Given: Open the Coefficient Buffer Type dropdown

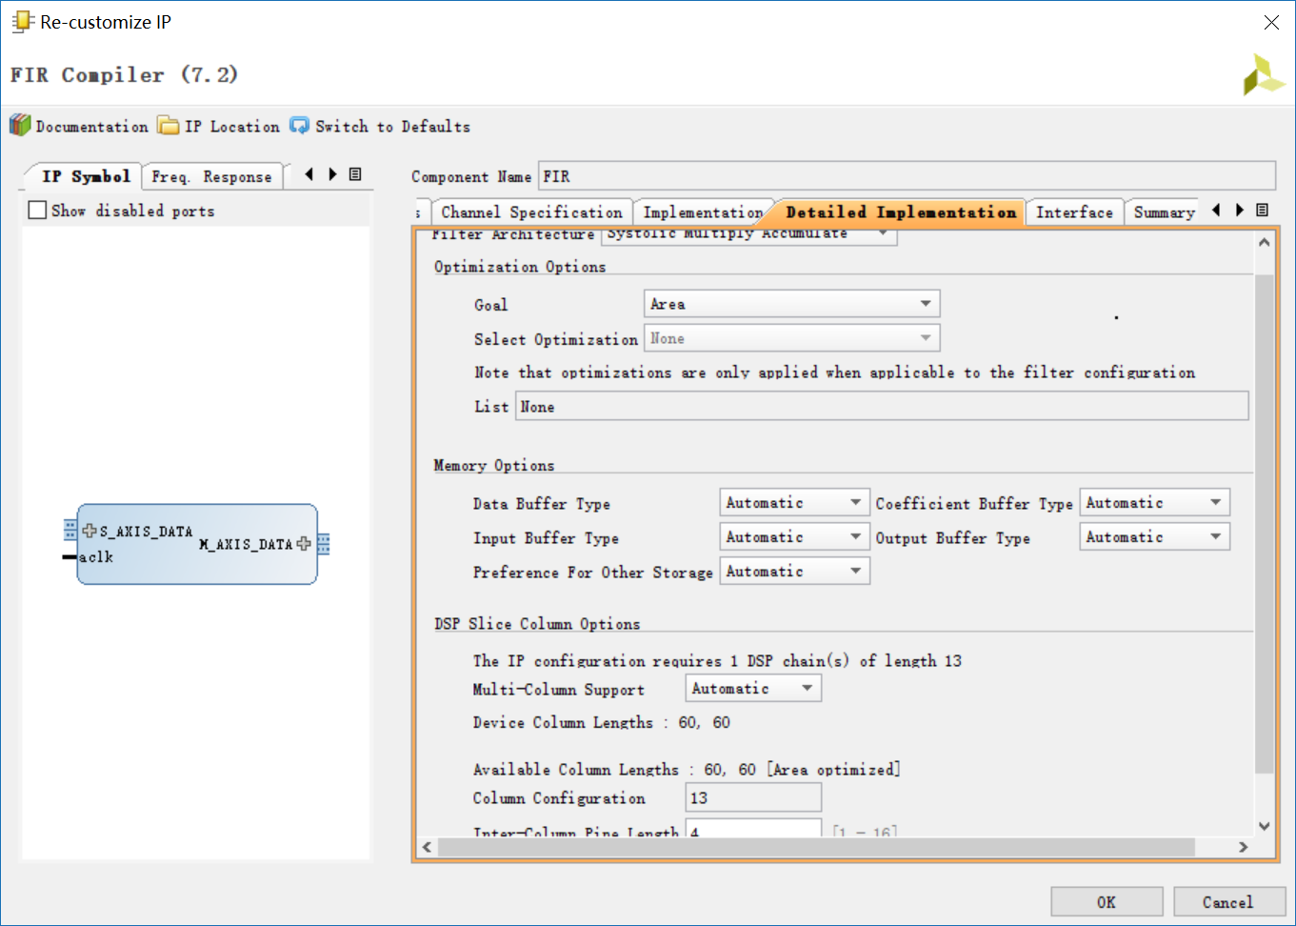Looking at the screenshot, I should (1154, 503).
